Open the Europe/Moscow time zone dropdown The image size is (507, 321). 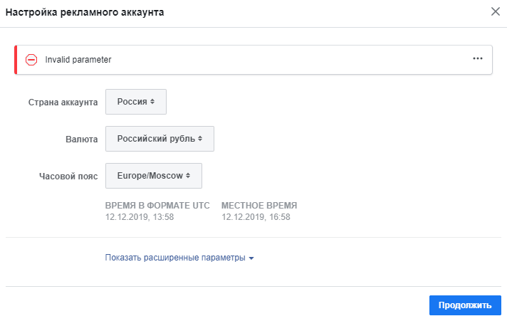coord(153,175)
